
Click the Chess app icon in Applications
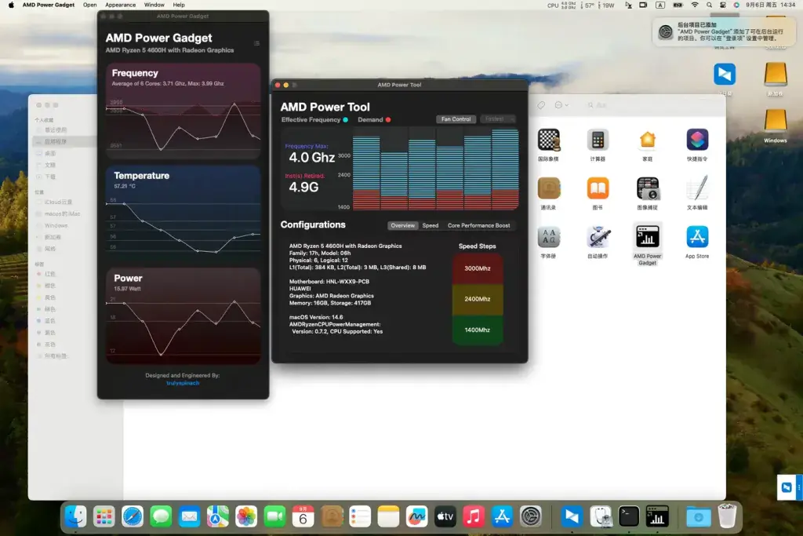[x=548, y=140]
